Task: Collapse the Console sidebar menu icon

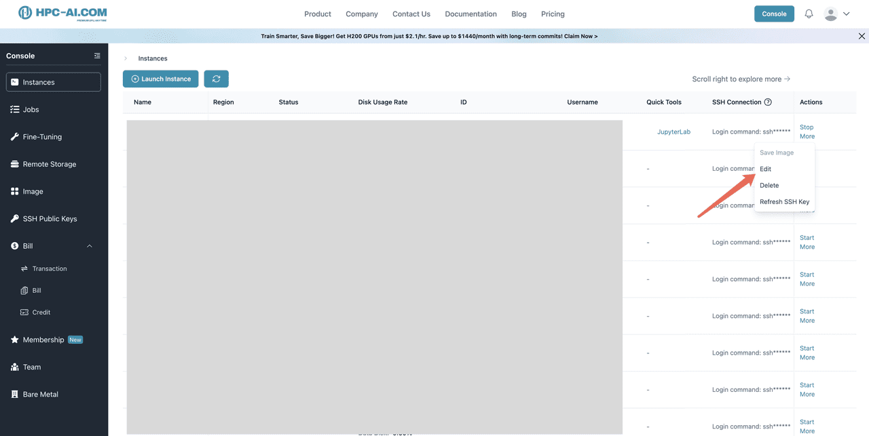Action: point(97,56)
